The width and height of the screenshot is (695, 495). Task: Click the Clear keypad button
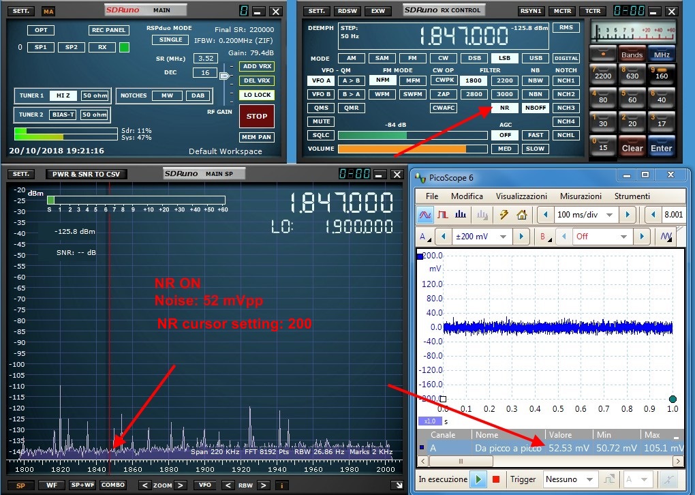(632, 148)
